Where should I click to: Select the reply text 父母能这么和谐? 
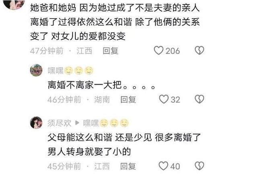[x=80, y=137]
